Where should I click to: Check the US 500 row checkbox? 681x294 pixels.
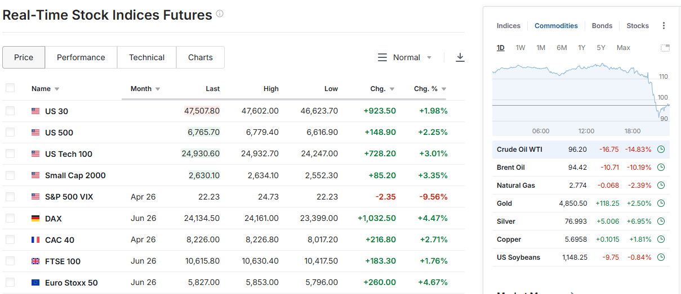click(x=10, y=132)
